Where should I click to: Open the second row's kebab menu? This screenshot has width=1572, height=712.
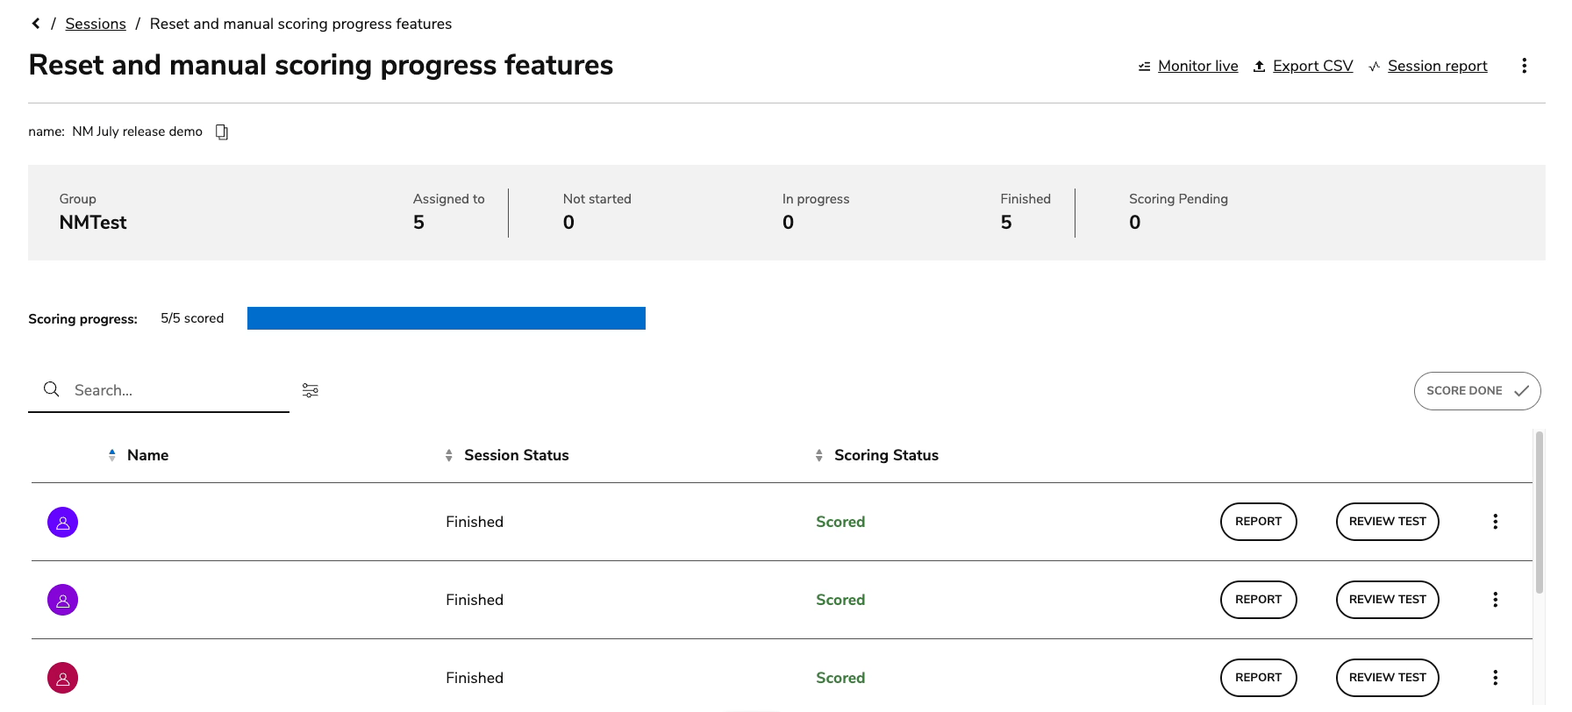(1496, 599)
